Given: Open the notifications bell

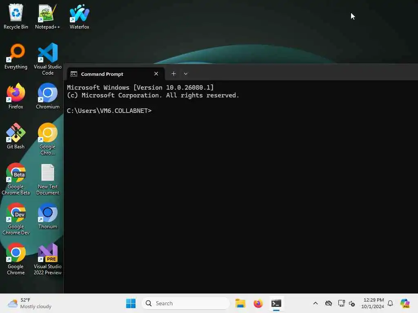Looking at the screenshot, I should click(390, 303).
